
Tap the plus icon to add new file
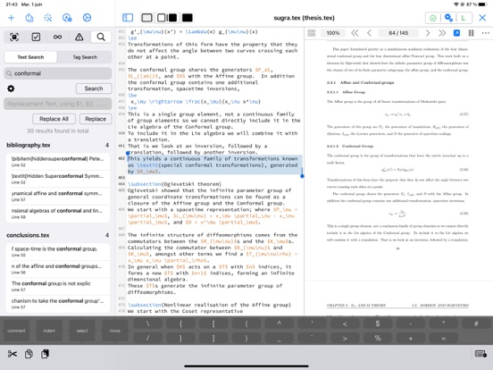[x=11, y=18]
